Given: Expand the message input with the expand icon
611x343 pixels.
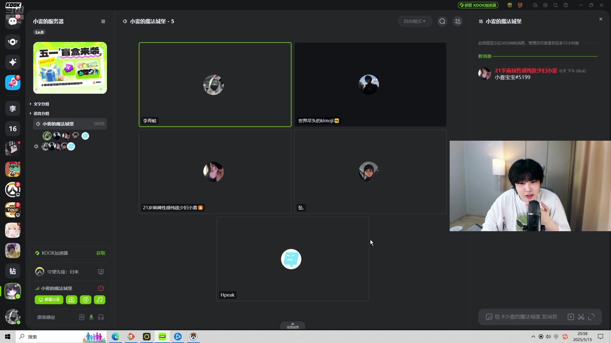Looking at the screenshot, I should 591,317.
